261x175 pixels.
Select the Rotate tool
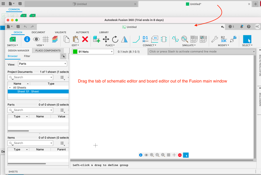pos(115,39)
